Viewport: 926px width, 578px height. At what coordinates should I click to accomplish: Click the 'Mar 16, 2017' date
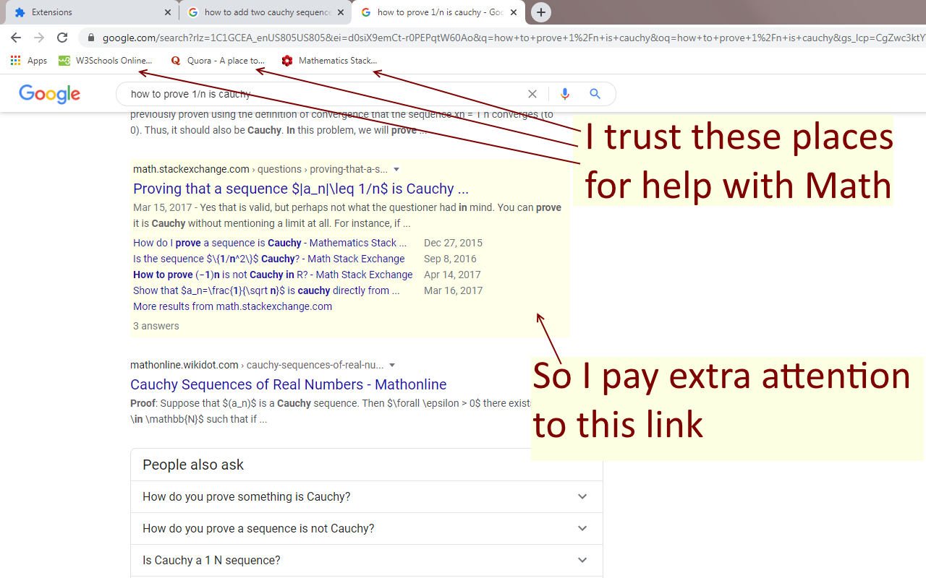(453, 290)
